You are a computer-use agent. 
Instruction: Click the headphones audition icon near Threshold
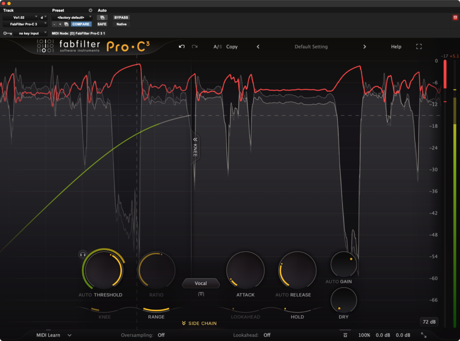[x=83, y=254]
